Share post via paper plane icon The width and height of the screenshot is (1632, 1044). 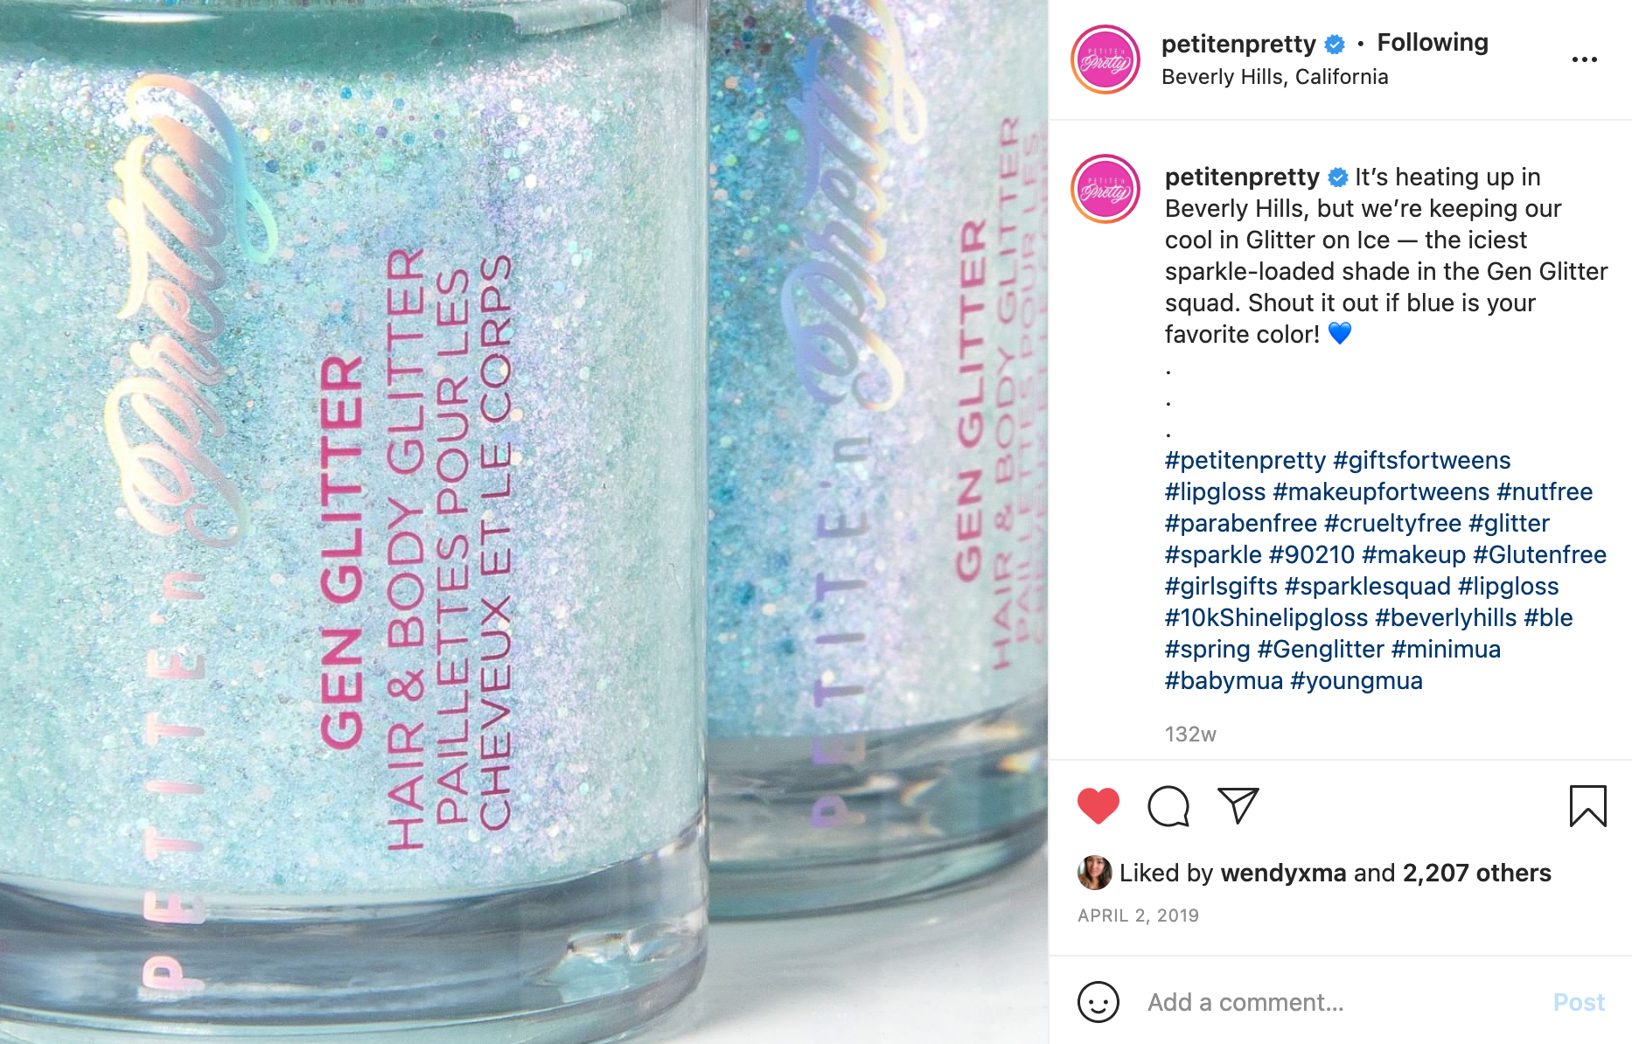tap(1238, 806)
